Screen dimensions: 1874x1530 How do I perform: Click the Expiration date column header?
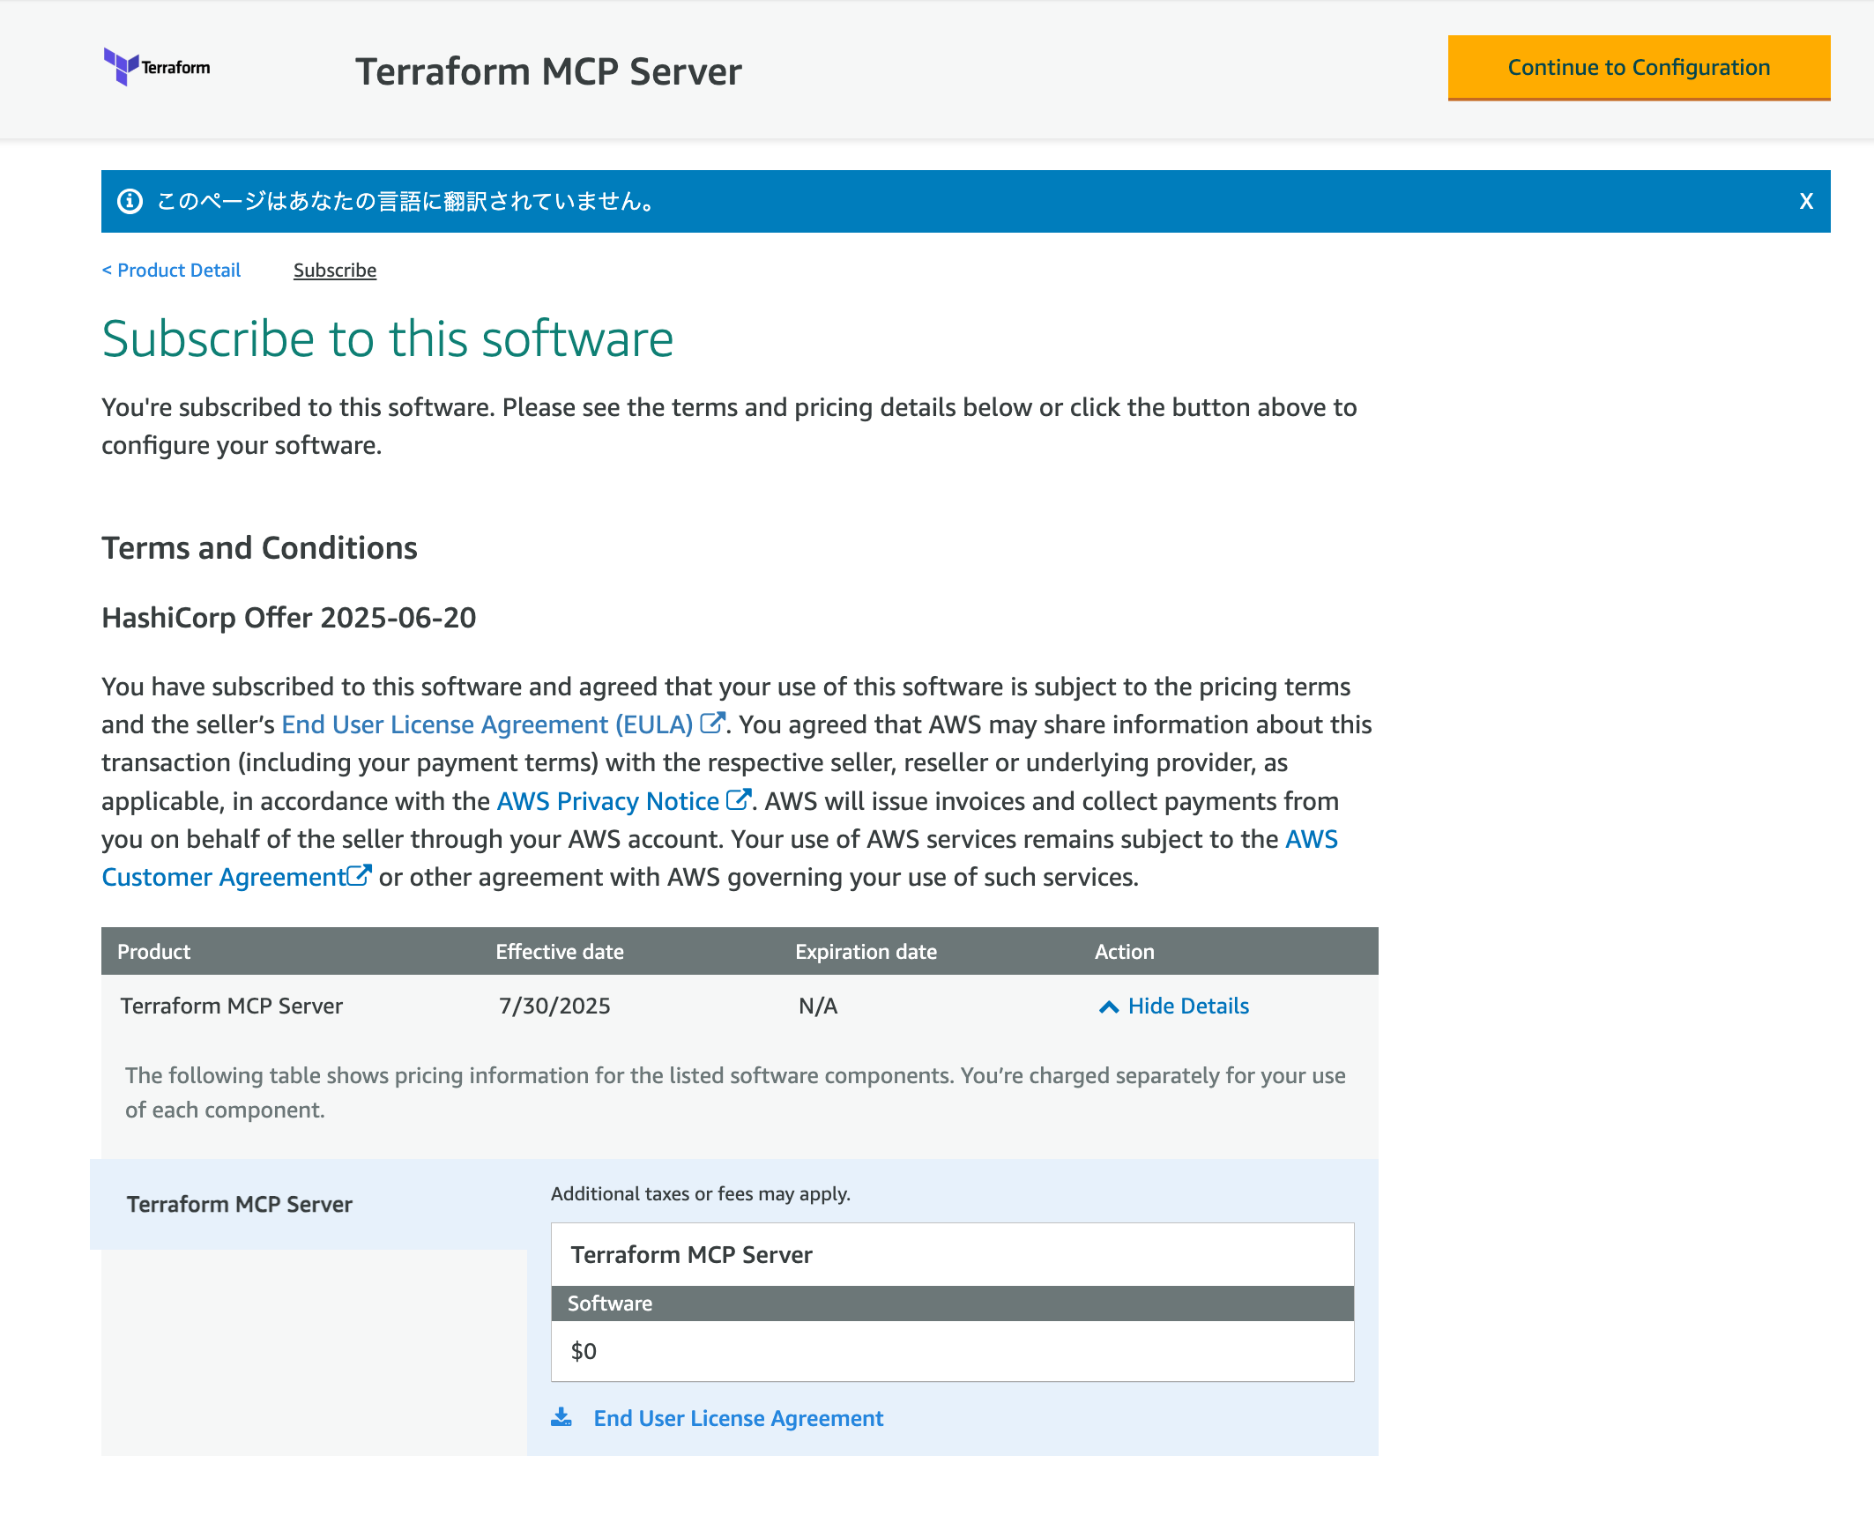[866, 952]
